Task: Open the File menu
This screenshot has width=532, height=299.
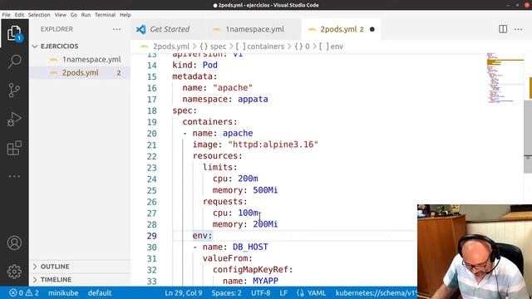Action: (x=6, y=15)
